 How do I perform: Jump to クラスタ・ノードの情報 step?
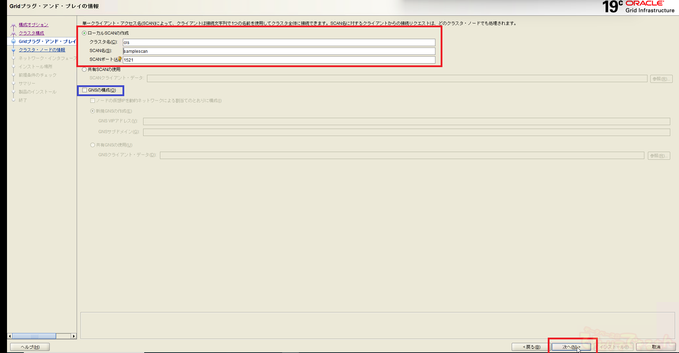tap(42, 50)
